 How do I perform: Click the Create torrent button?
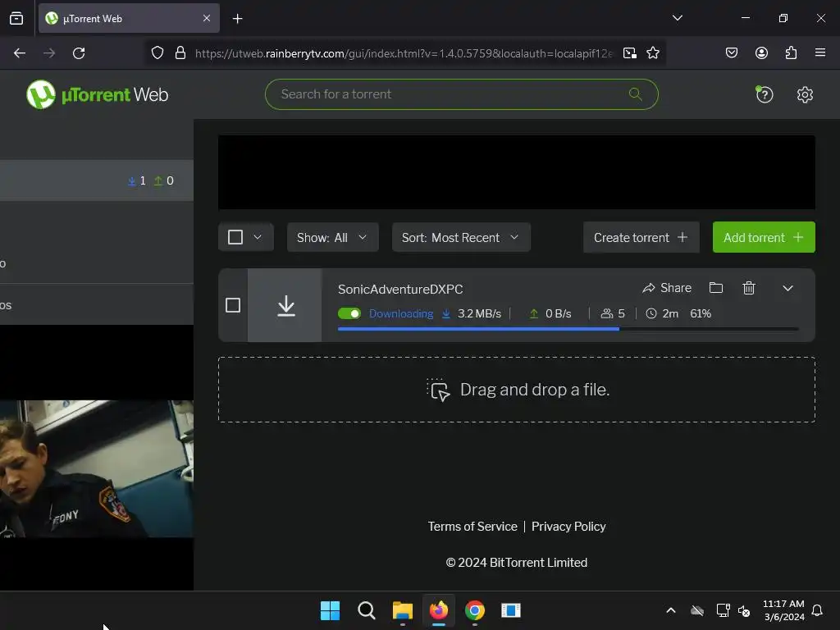point(641,237)
